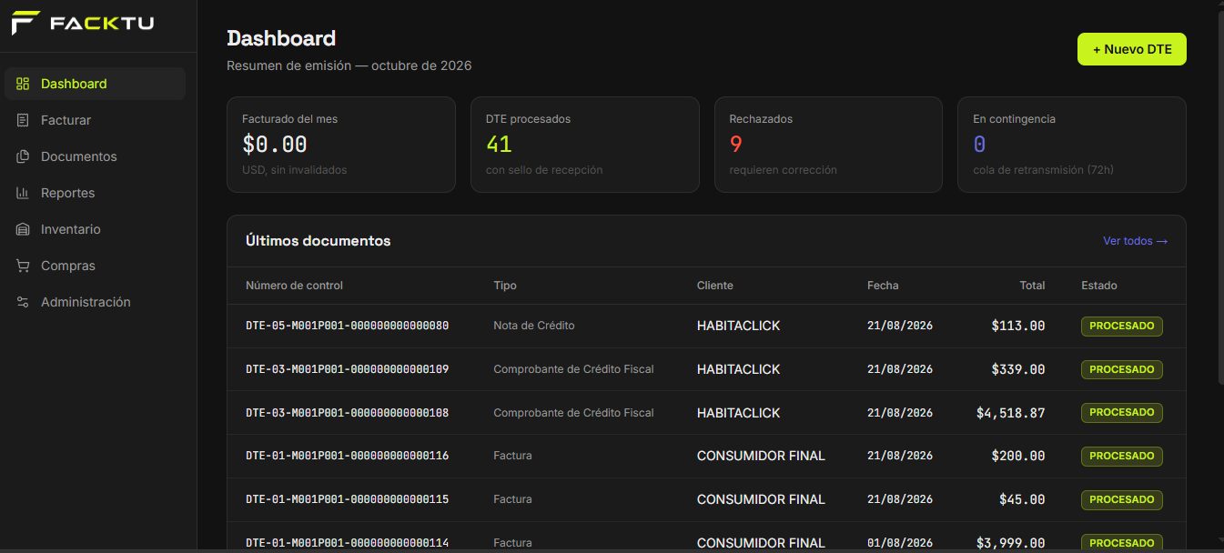Click the Dashboard grid icon in sidebar
The height and width of the screenshot is (553, 1224).
point(24,84)
